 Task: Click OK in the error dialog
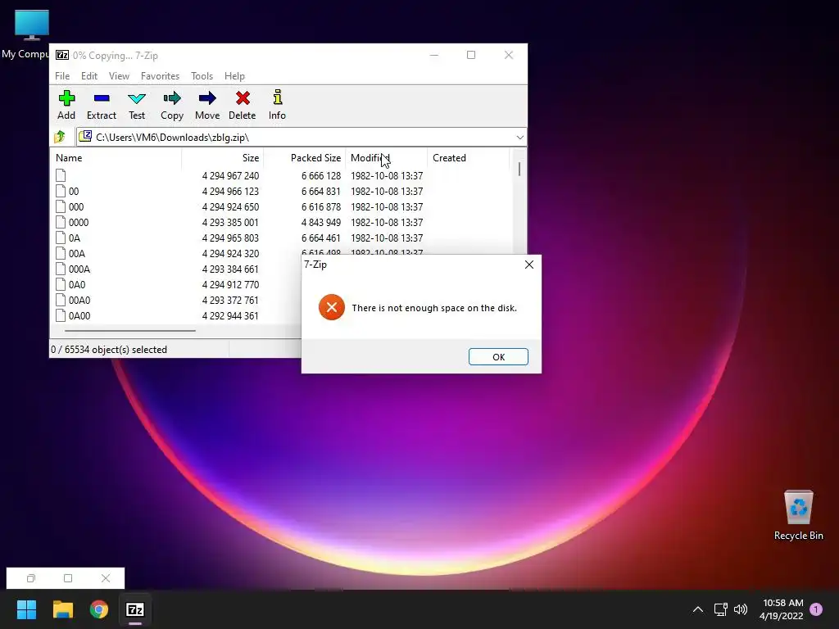(498, 357)
